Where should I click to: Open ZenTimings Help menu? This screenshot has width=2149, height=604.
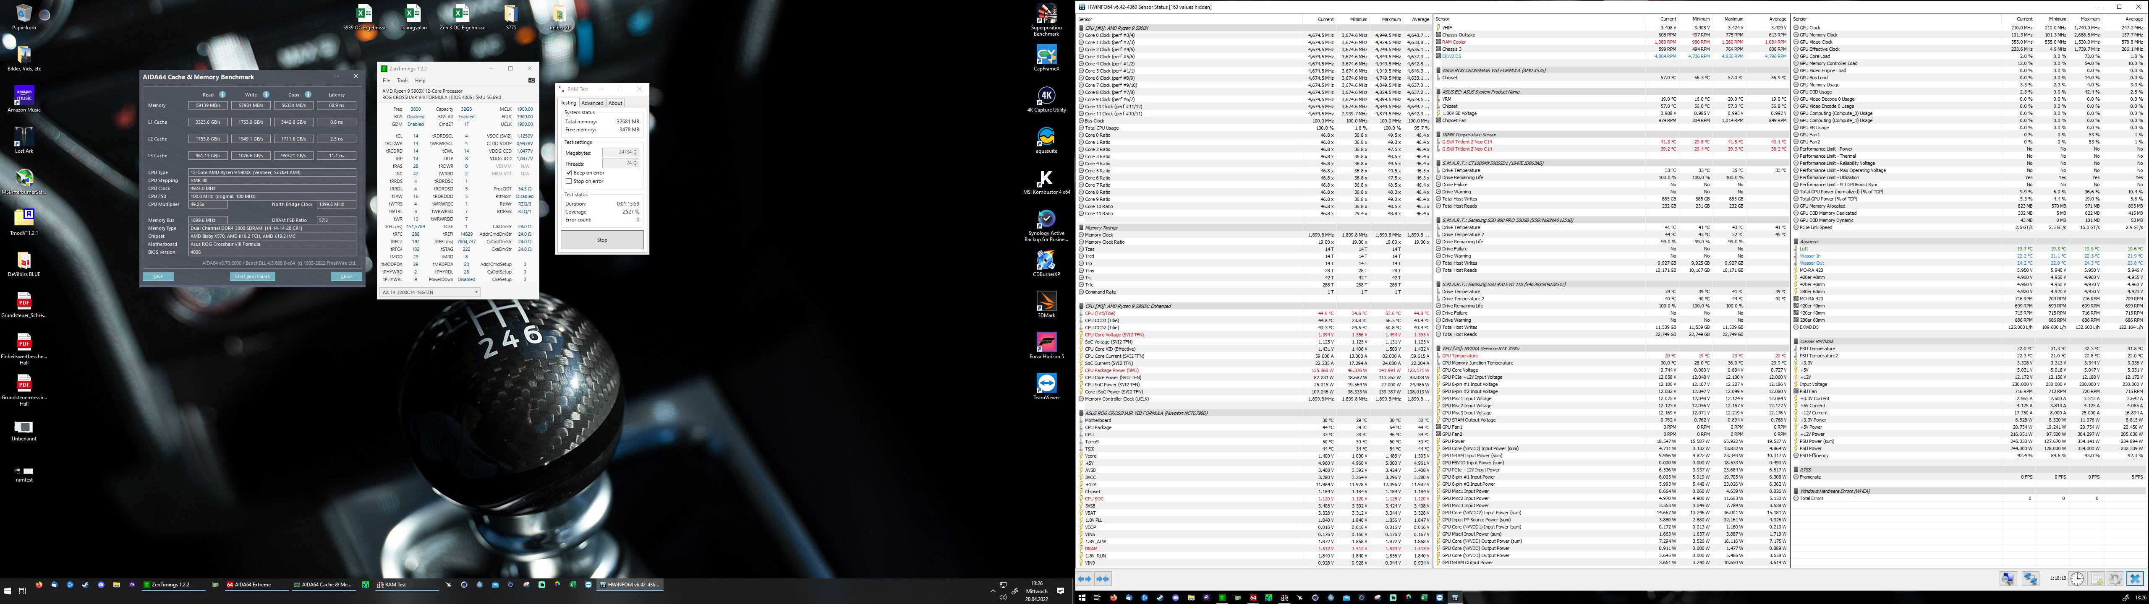(421, 80)
